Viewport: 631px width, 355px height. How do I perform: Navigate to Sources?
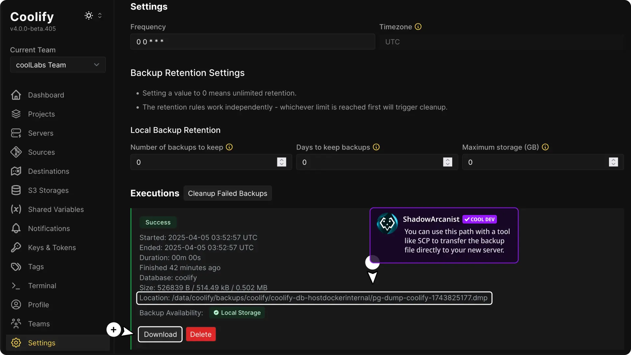point(41,152)
